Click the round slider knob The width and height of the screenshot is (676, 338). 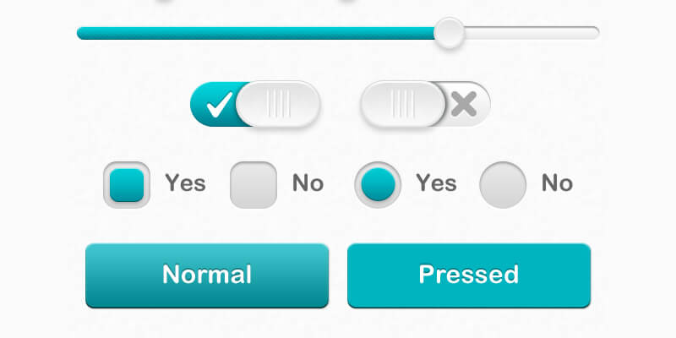[x=449, y=33]
